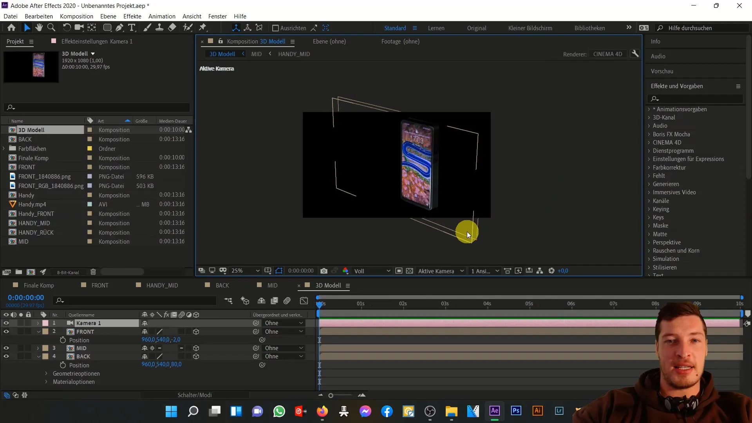Switch to the FRONT composition tab
The image size is (752, 423).
[x=100, y=285]
